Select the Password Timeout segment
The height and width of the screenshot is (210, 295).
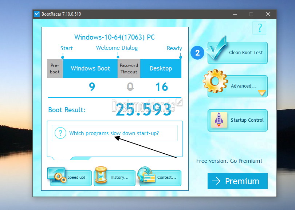point(129,69)
